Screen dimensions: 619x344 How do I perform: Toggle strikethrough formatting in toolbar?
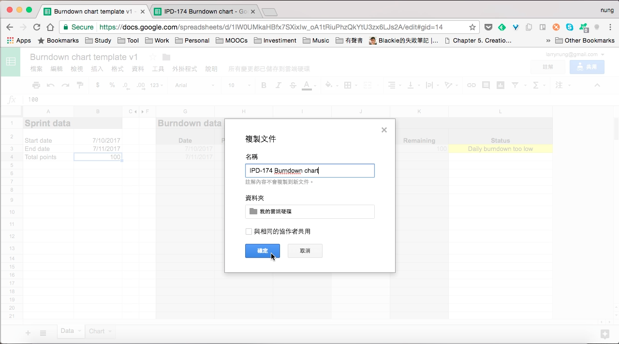293,85
